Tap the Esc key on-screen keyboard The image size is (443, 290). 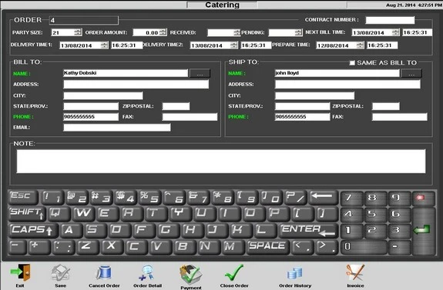coord(23,197)
